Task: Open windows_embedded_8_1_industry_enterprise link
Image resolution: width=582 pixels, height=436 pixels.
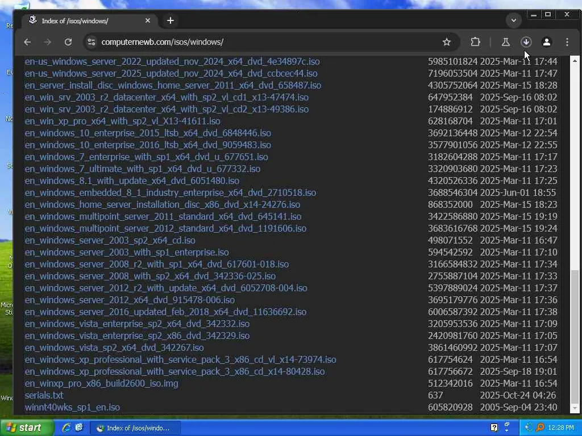Action: 171,192
